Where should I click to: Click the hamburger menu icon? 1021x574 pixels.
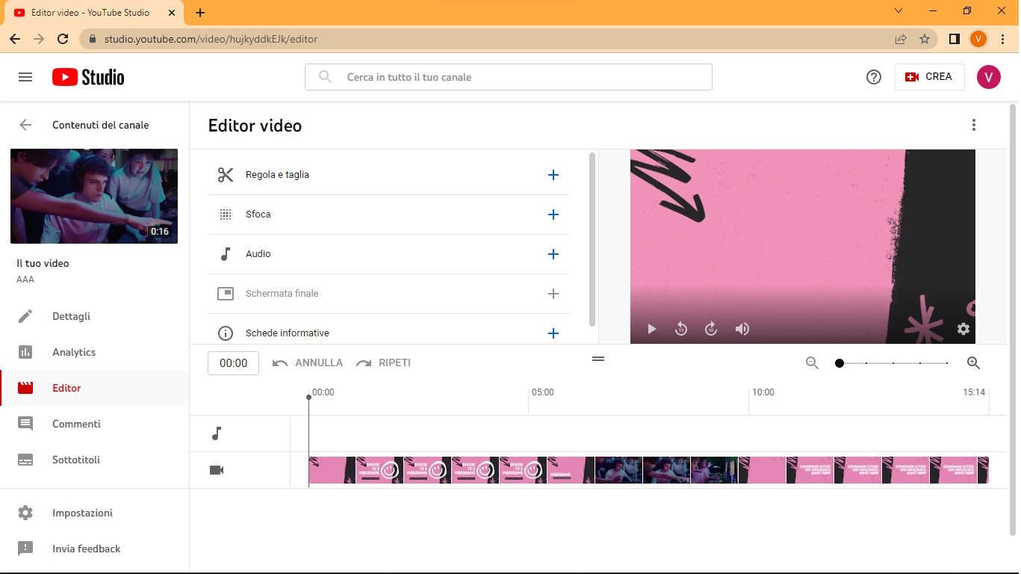[x=25, y=76]
